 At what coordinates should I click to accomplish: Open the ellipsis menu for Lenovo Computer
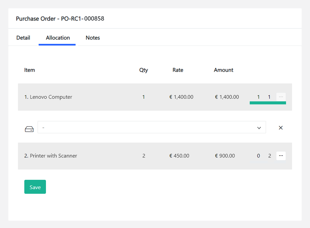(281, 97)
